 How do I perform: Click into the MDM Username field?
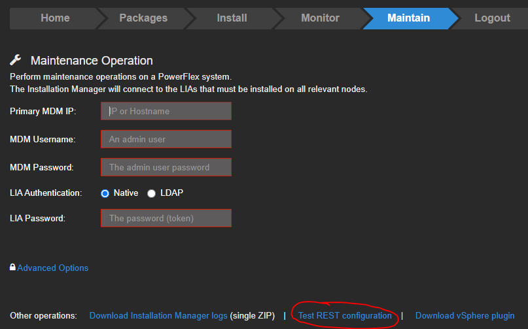click(x=166, y=139)
